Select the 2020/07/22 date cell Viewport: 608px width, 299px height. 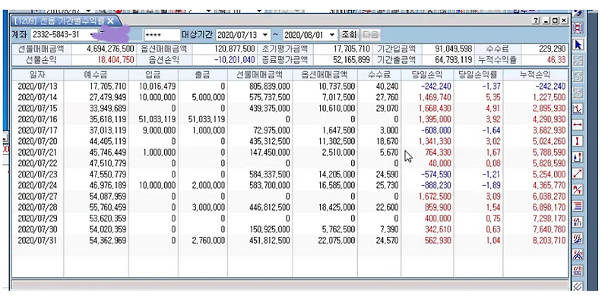pos(37,163)
